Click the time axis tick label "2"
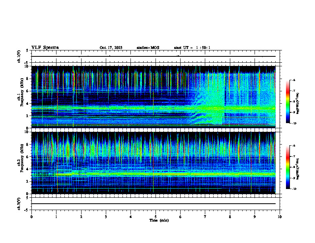Screen dimensions: 315x243 click(x=81, y=217)
